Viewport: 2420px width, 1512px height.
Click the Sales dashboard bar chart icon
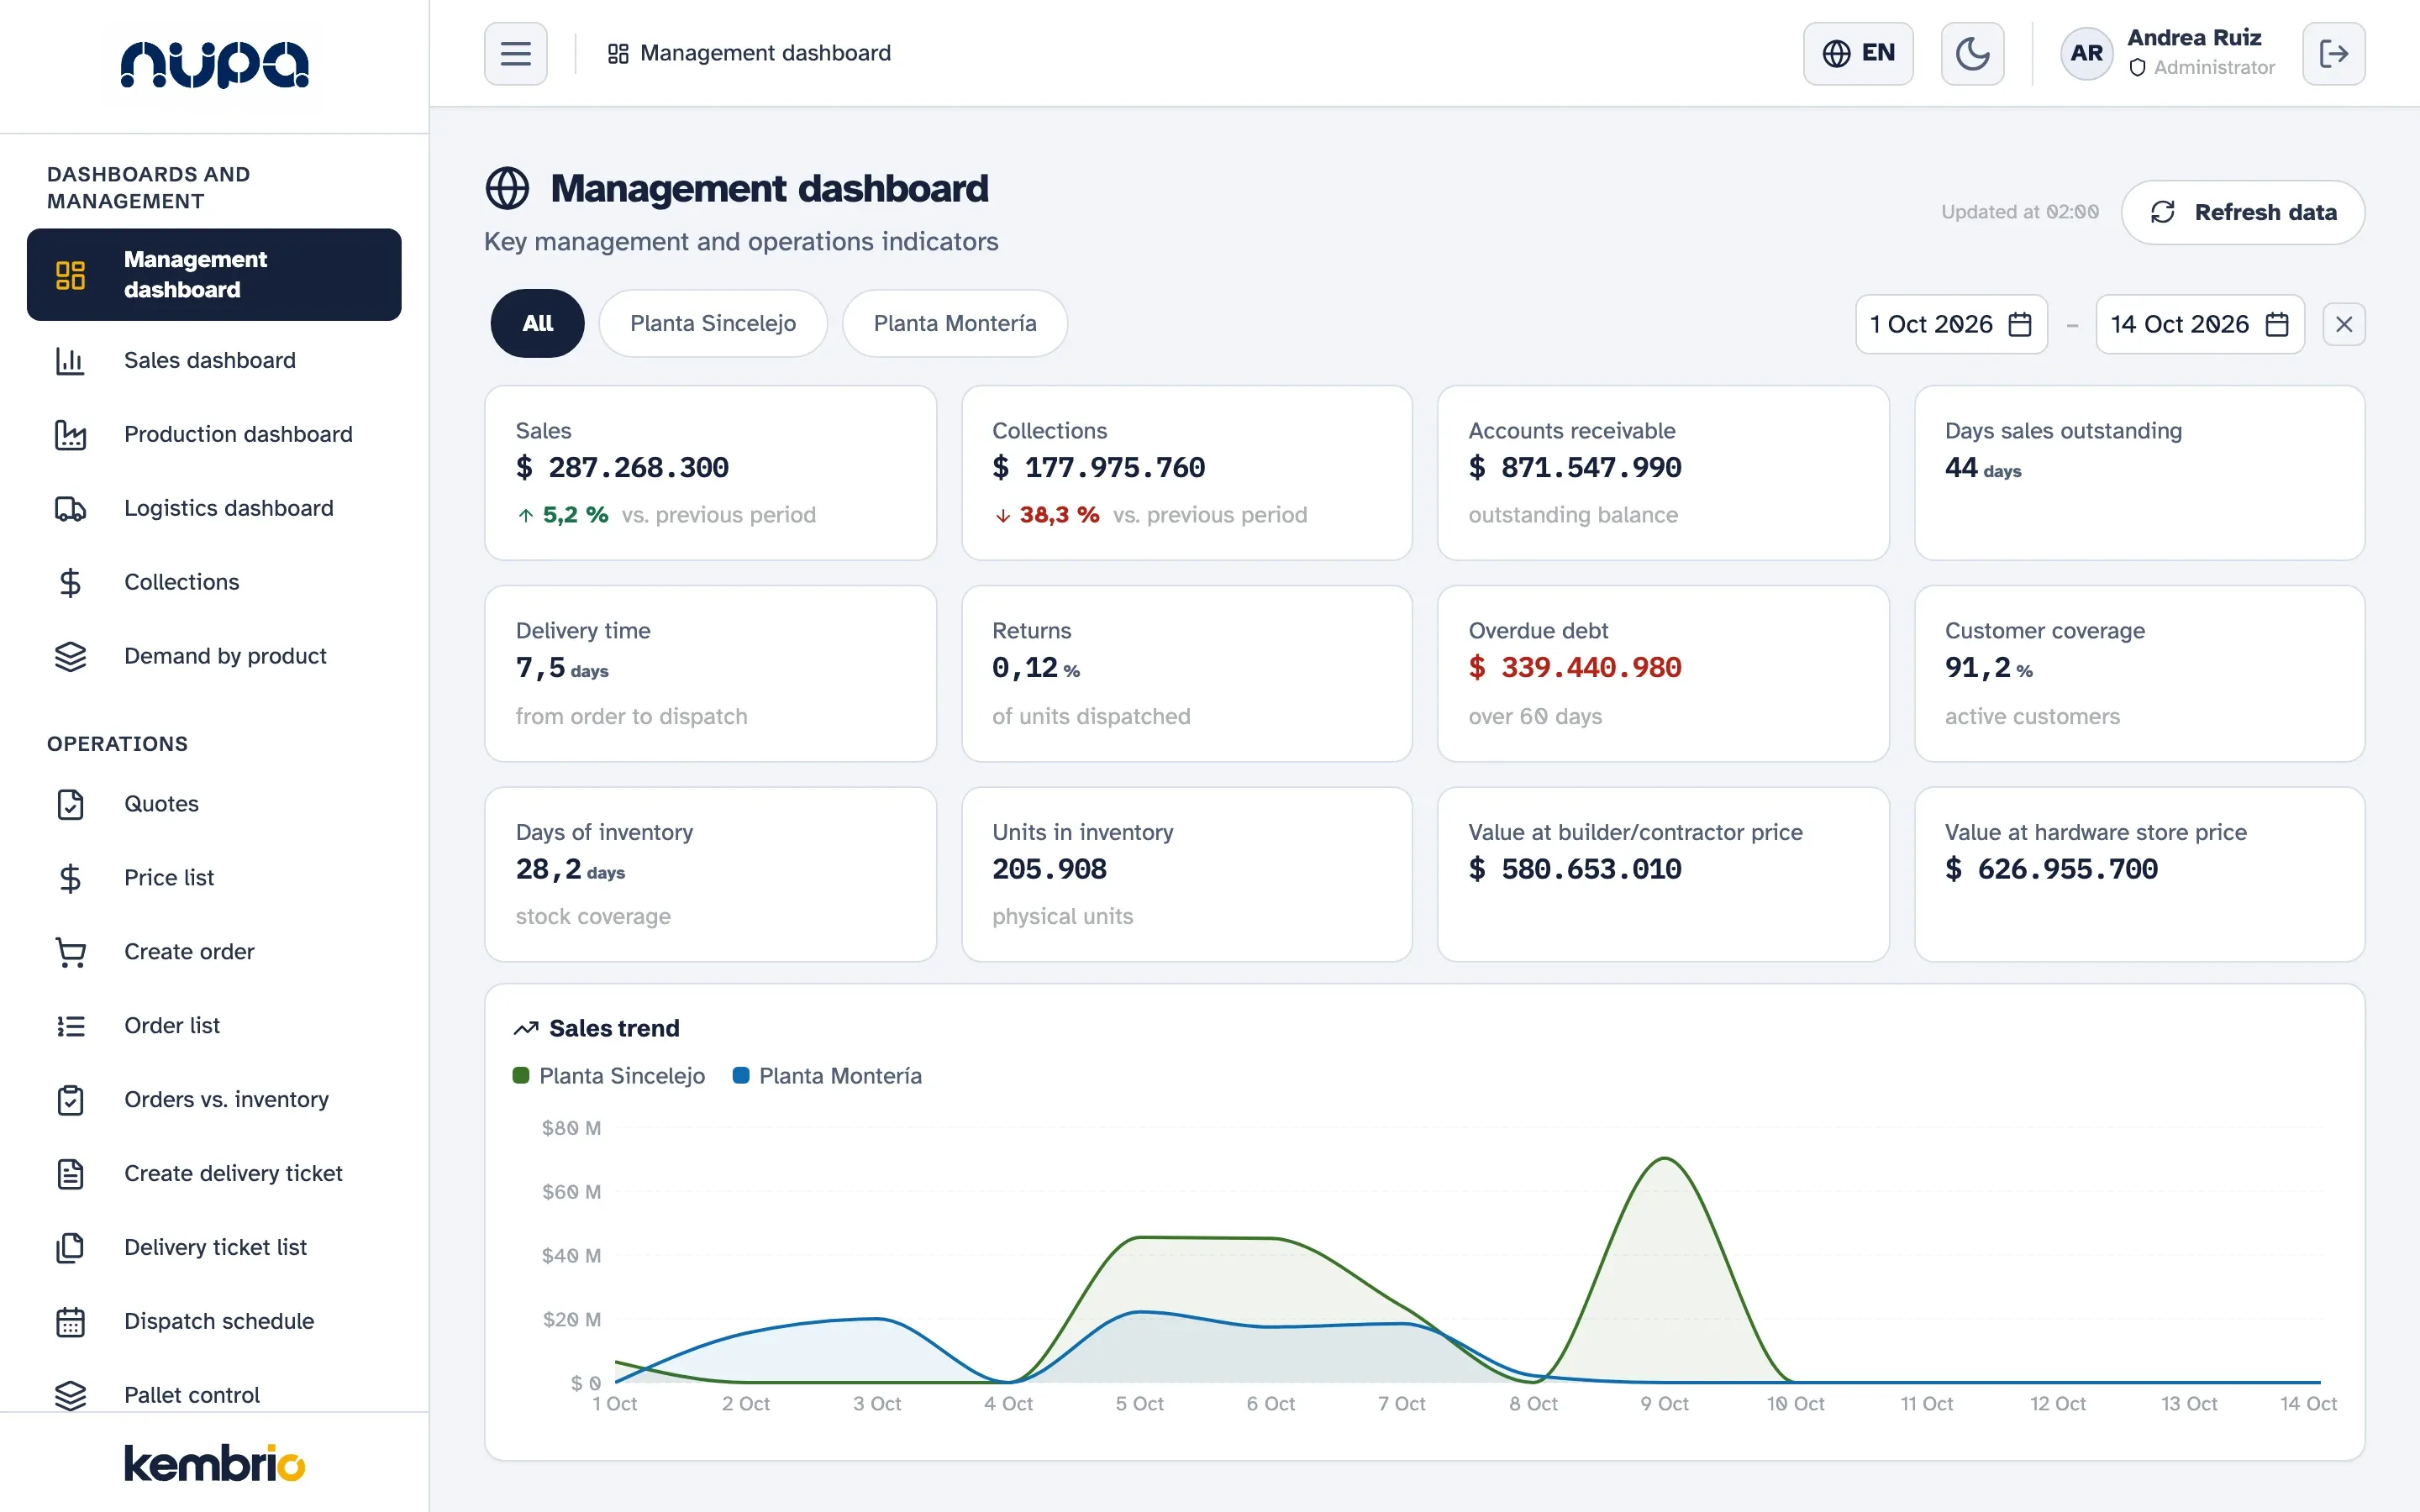pyautogui.click(x=70, y=360)
